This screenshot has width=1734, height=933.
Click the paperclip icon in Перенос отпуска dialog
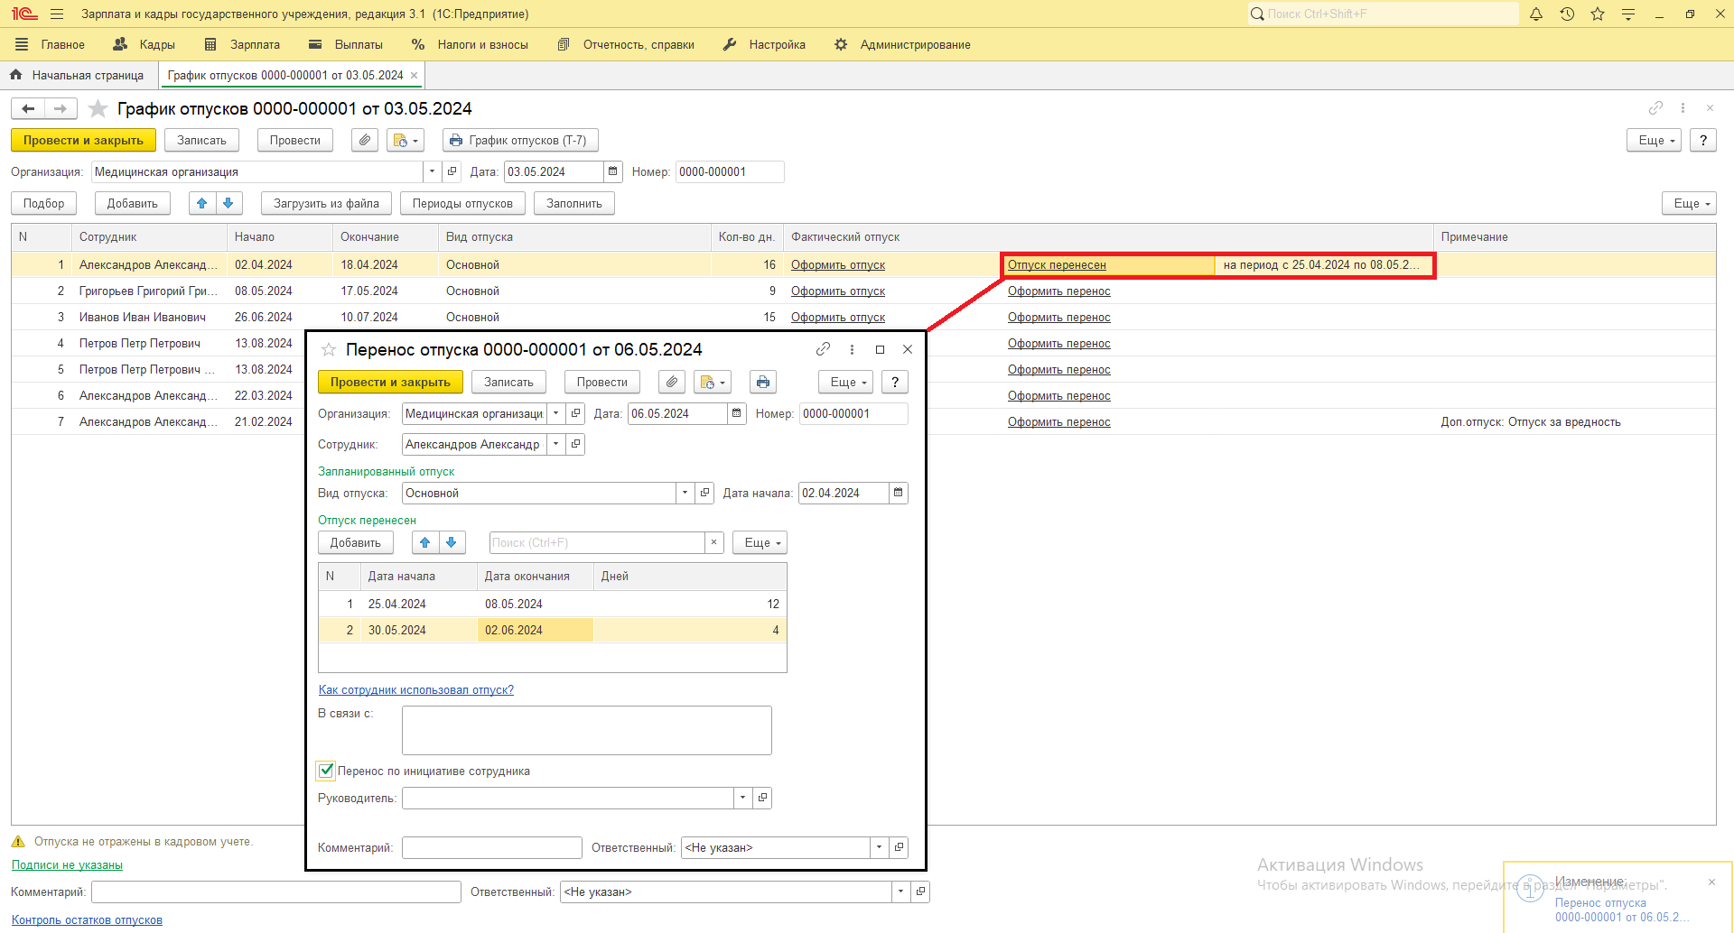pyautogui.click(x=671, y=383)
